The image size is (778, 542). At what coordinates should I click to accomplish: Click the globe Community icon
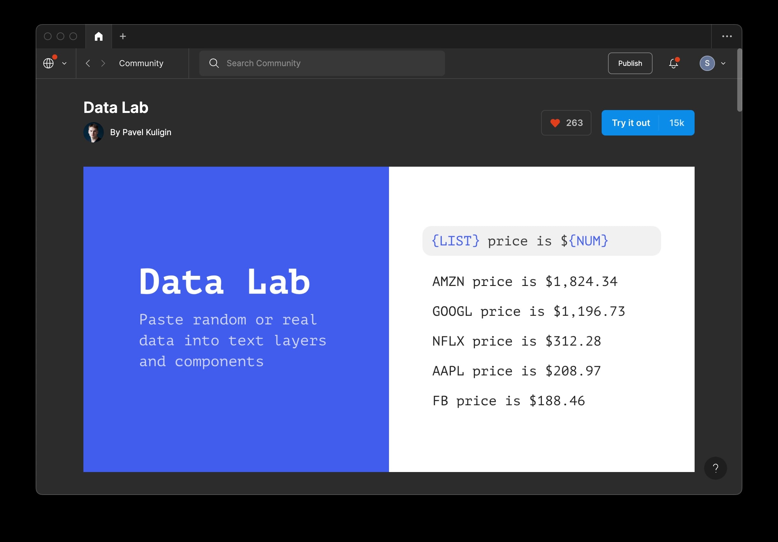[x=48, y=63]
